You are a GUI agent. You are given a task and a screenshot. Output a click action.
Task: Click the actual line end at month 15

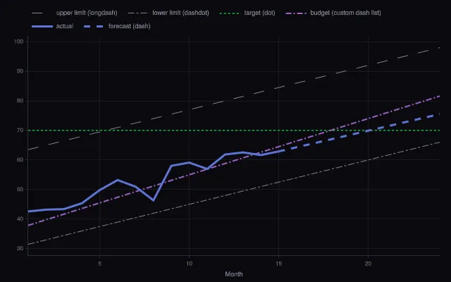coord(278,151)
